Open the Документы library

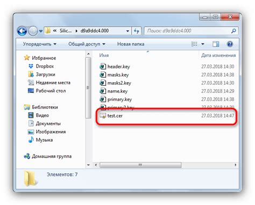coord(48,123)
